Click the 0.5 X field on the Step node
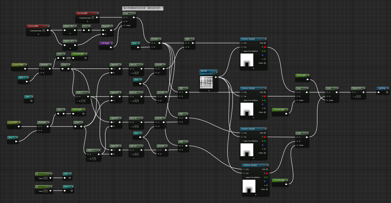 pyautogui.click(x=358, y=97)
